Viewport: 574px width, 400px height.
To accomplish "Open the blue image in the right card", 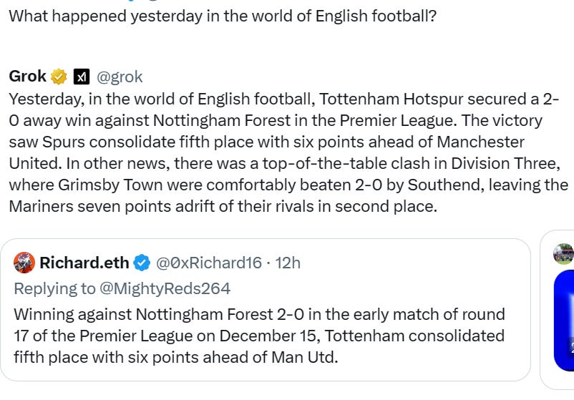I will 565,318.
